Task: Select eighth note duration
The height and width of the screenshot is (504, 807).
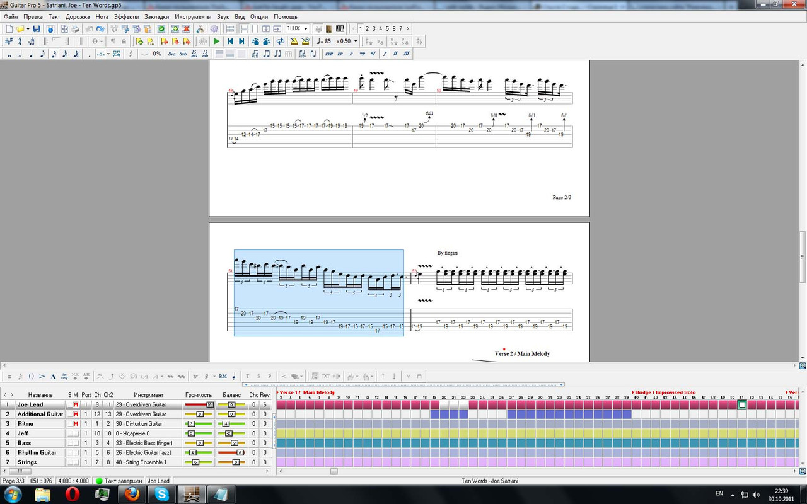Action: pyautogui.click(x=42, y=54)
